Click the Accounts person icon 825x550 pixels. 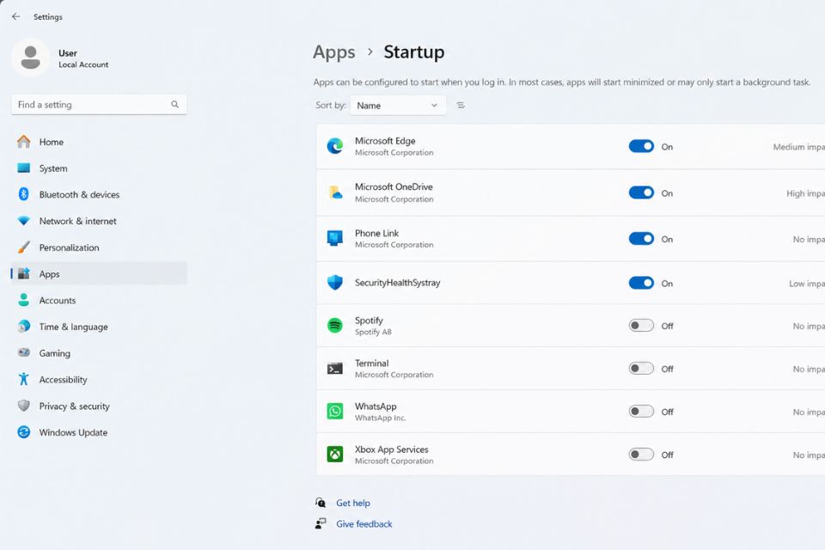coord(24,300)
